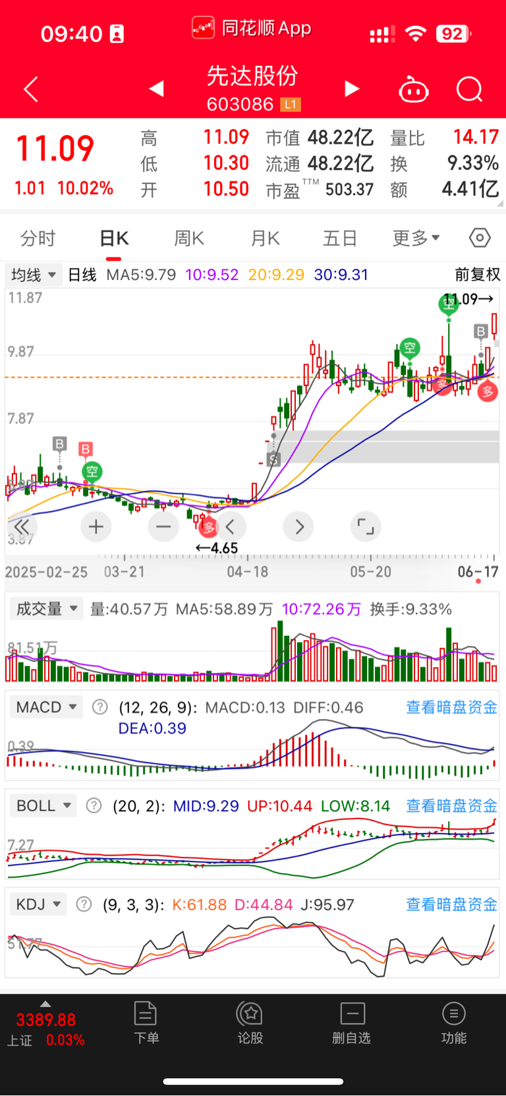Jump to earliest data double-left arrow
506x1096 pixels.
click(x=22, y=527)
